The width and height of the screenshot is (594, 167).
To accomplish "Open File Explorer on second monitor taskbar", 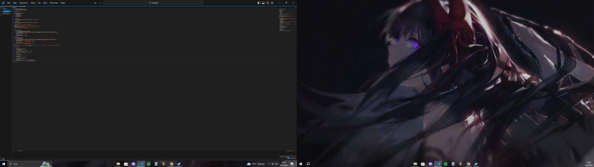I will (415, 164).
